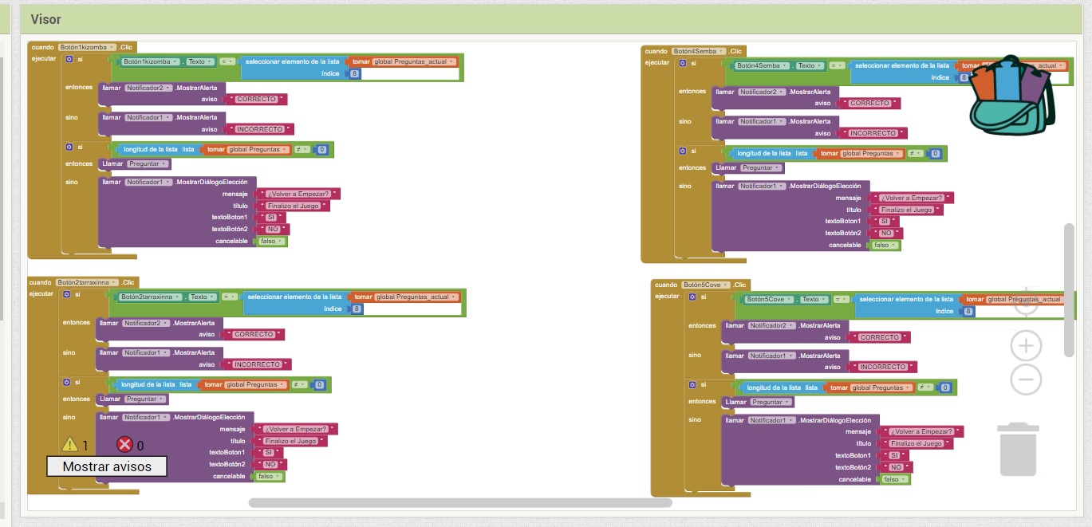Click the red error X icon

coord(124,445)
